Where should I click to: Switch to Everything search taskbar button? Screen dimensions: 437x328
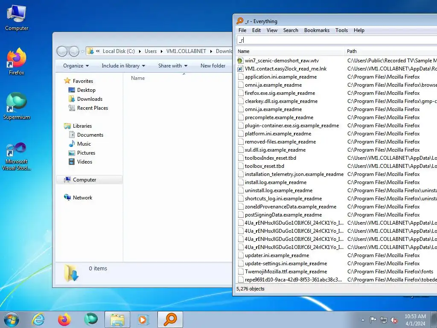[x=170, y=319]
